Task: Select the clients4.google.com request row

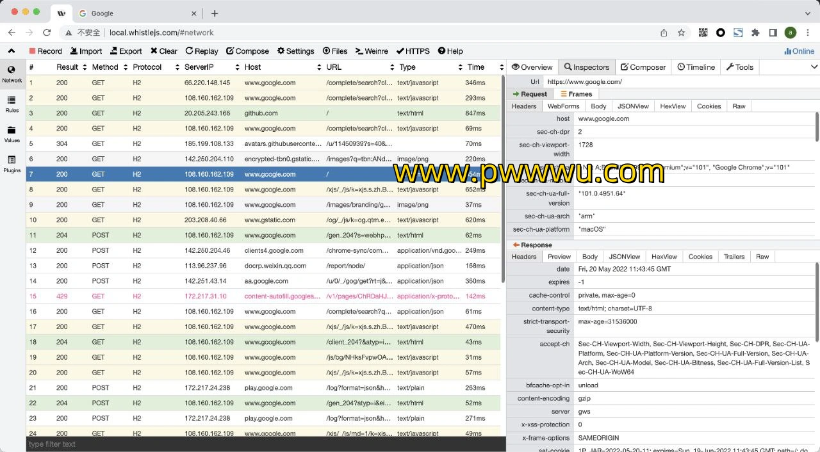Action: [263, 250]
